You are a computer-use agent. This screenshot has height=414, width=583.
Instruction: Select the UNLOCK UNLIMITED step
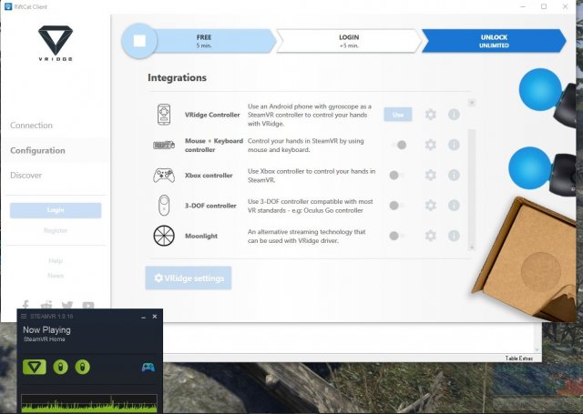coord(494,41)
